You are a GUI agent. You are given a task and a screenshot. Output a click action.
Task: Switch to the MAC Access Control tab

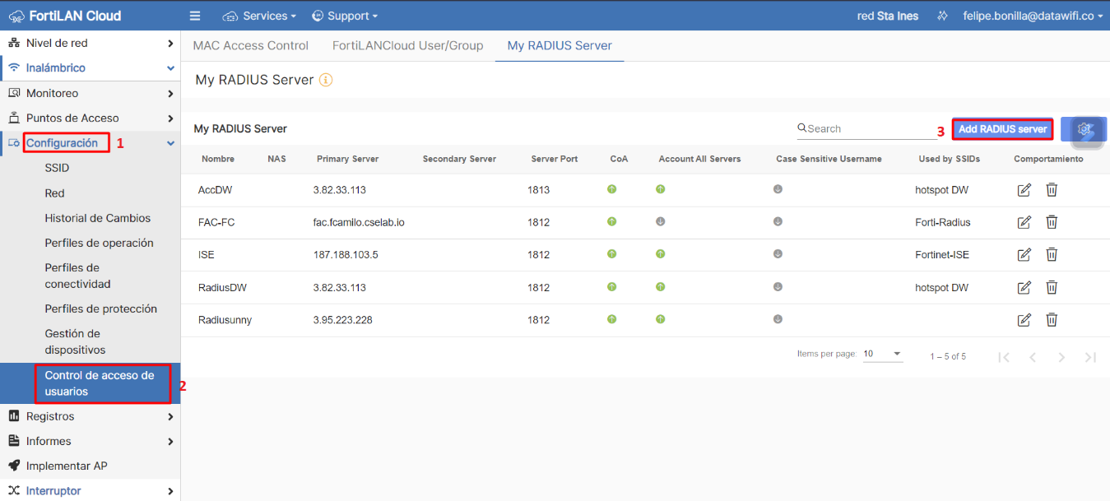pos(251,45)
